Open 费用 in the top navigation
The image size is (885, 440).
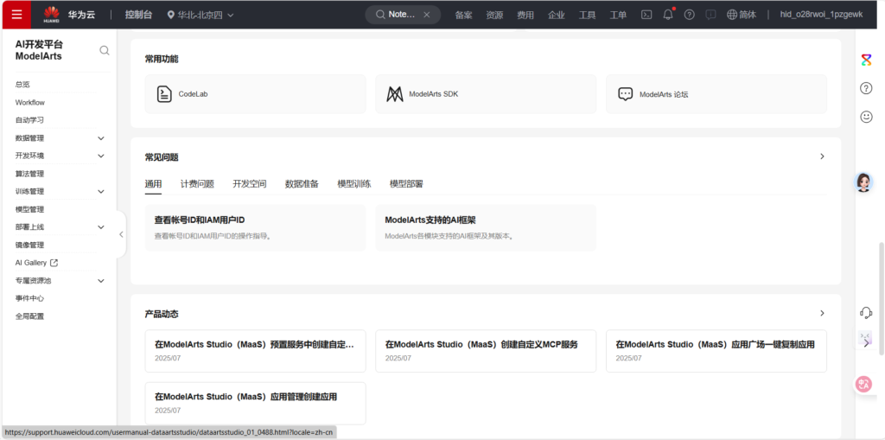[525, 15]
